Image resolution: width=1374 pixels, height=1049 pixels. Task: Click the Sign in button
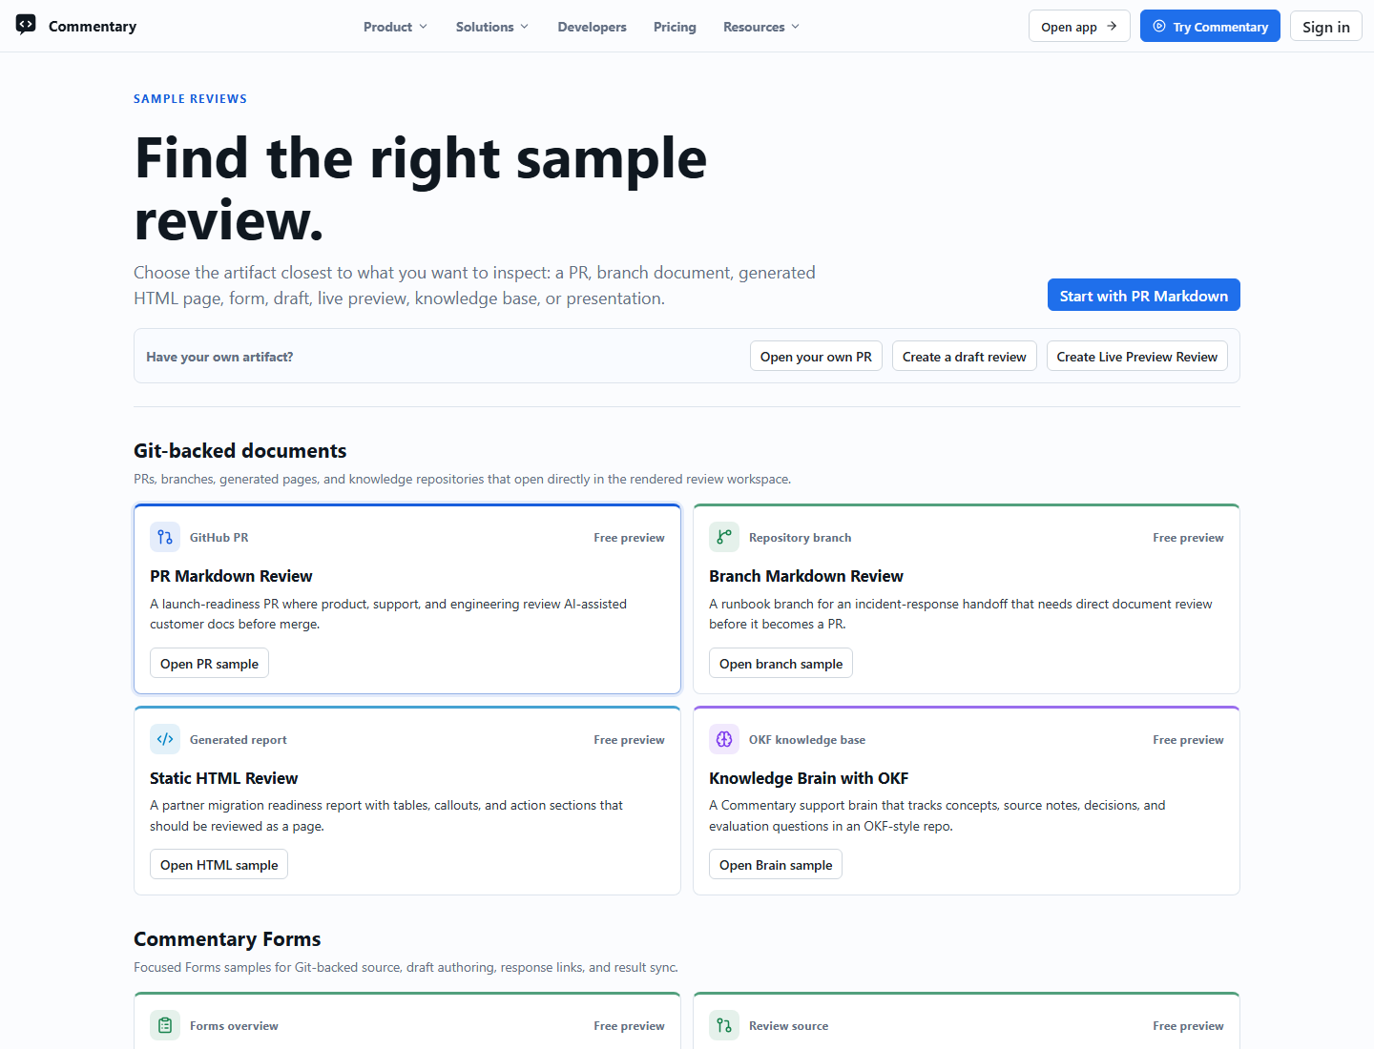click(1325, 26)
